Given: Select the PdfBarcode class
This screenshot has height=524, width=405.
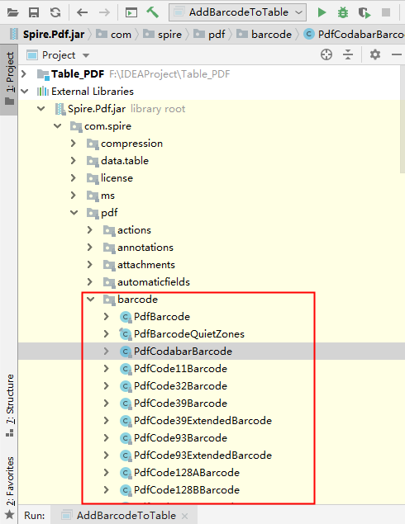Looking at the screenshot, I should 162,317.
